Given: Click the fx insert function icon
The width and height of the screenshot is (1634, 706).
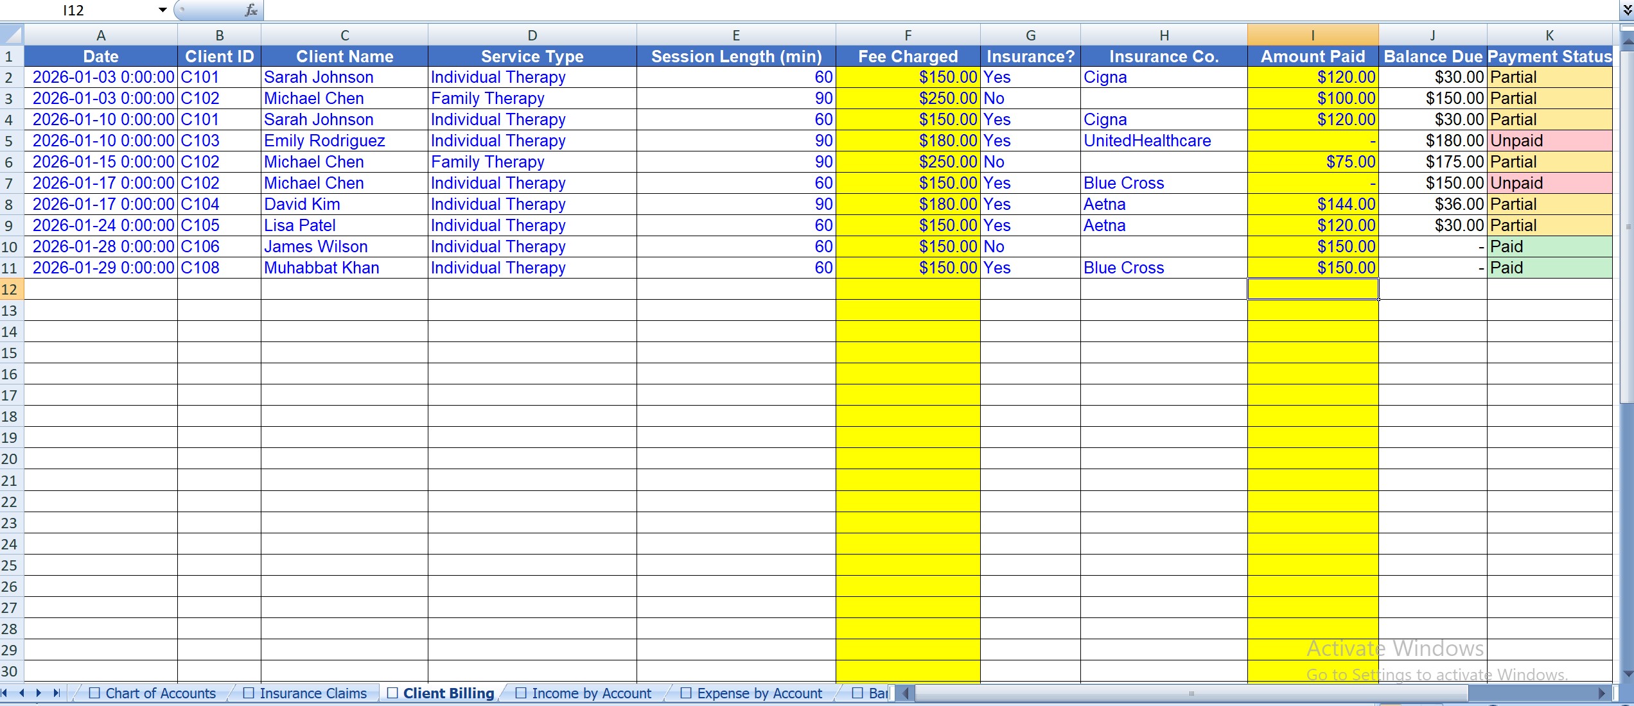Looking at the screenshot, I should (x=251, y=10).
